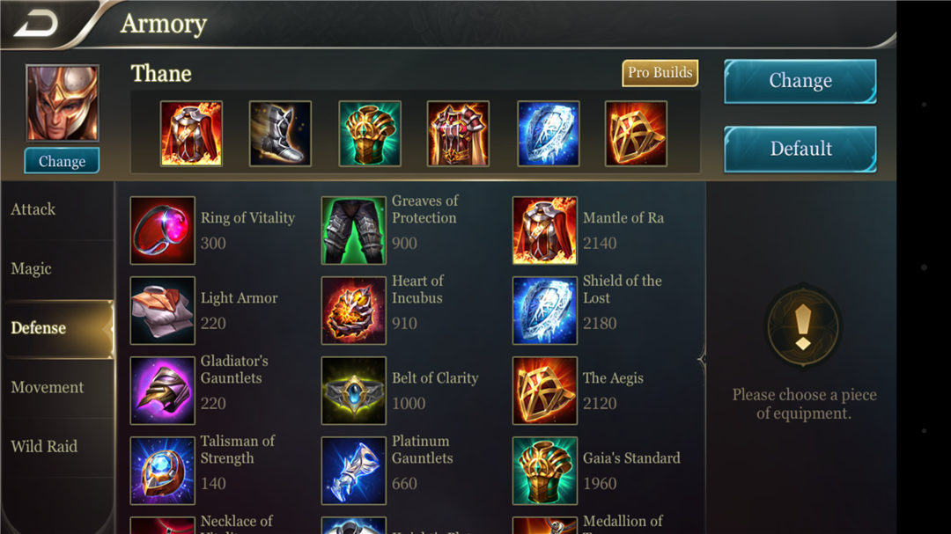Tap the Platinum Gauntlets item icon
Viewport: 951px width, 534px height.
tap(354, 471)
